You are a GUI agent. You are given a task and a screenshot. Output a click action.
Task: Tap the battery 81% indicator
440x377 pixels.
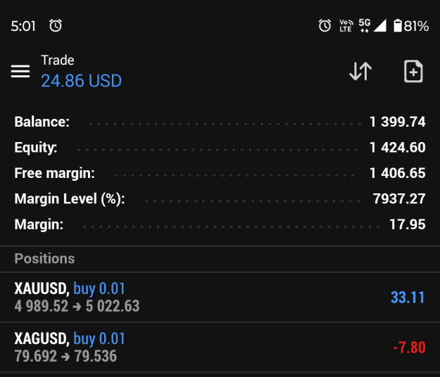(411, 26)
